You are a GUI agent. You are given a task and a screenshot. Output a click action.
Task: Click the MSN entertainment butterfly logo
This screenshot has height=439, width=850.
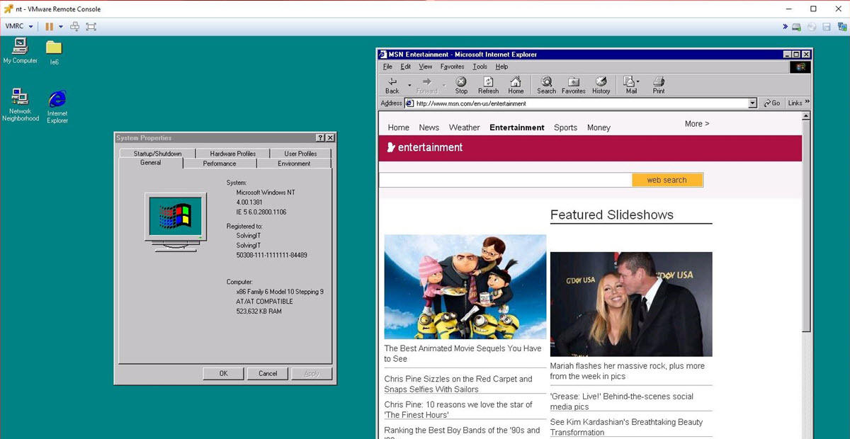click(x=390, y=147)
